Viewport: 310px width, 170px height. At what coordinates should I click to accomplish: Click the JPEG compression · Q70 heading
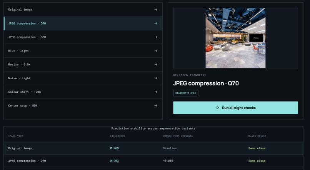(x=206, y=83)
